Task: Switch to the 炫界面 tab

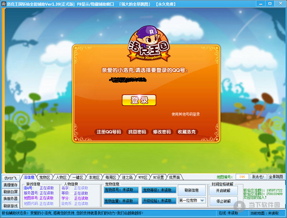Action: point(175,177)
